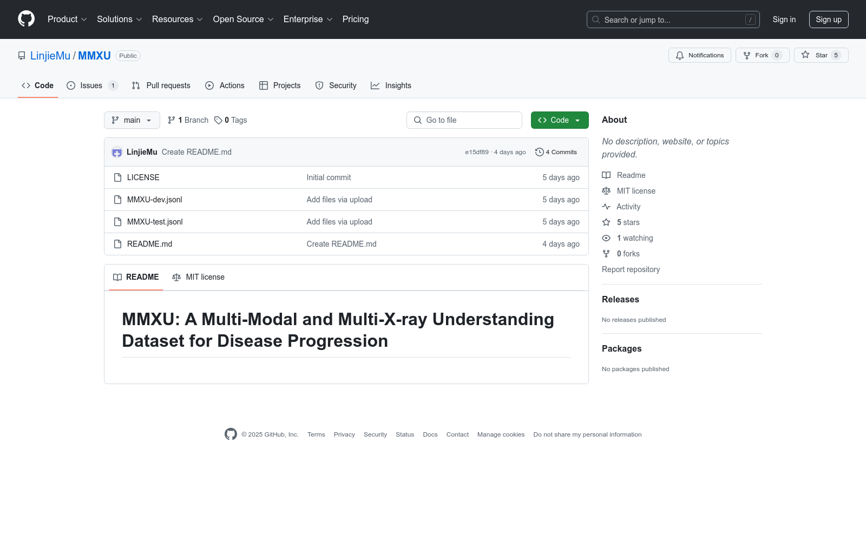Click the fork icon beside 0 forks
Screen dimensions: 866x541
pyautogui.click(x=606, y=254)
